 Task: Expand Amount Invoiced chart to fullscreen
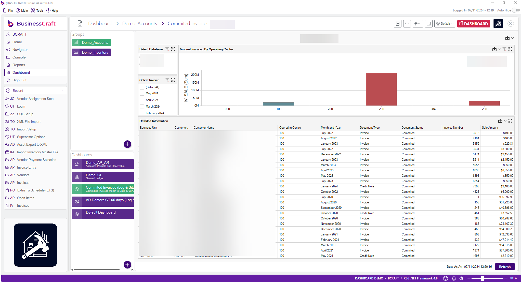pos(510,49)
